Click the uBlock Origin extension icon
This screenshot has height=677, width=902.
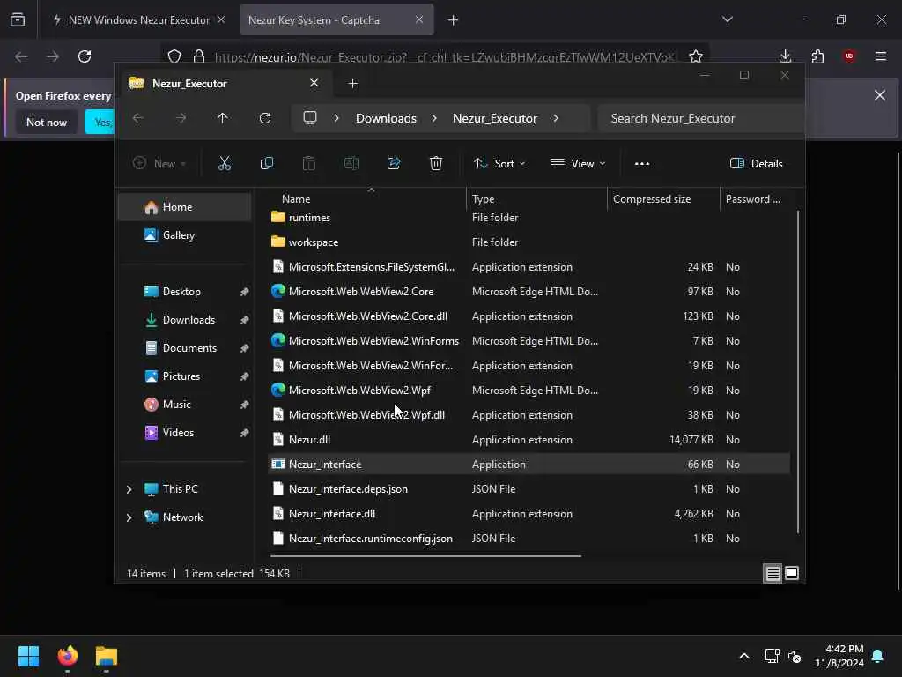[x=849, y=56]
